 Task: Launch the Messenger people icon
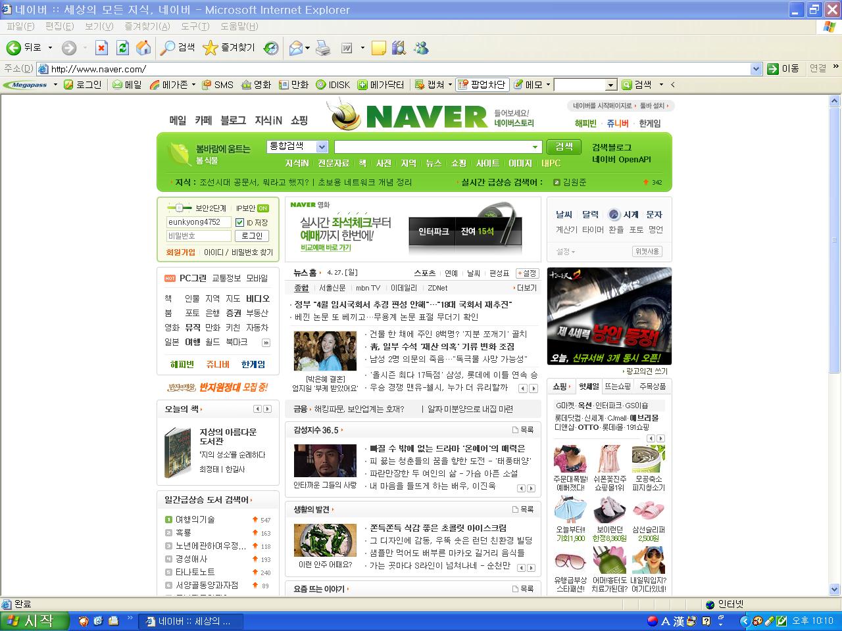[421, 47]
